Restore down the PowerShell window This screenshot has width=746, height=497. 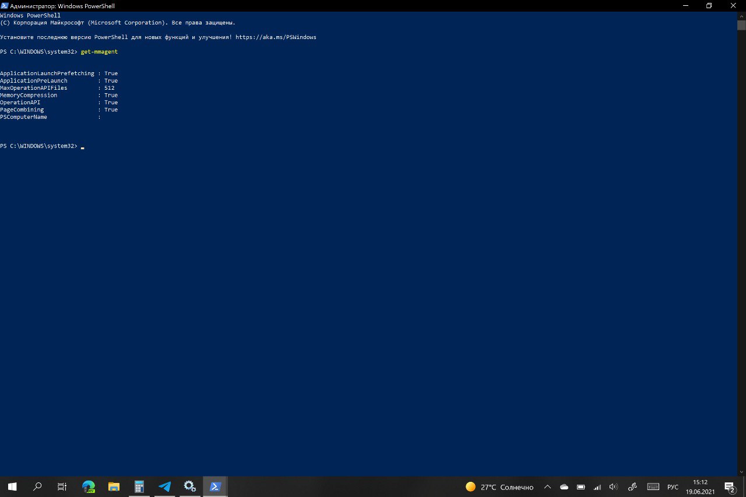tap(709, 5)
